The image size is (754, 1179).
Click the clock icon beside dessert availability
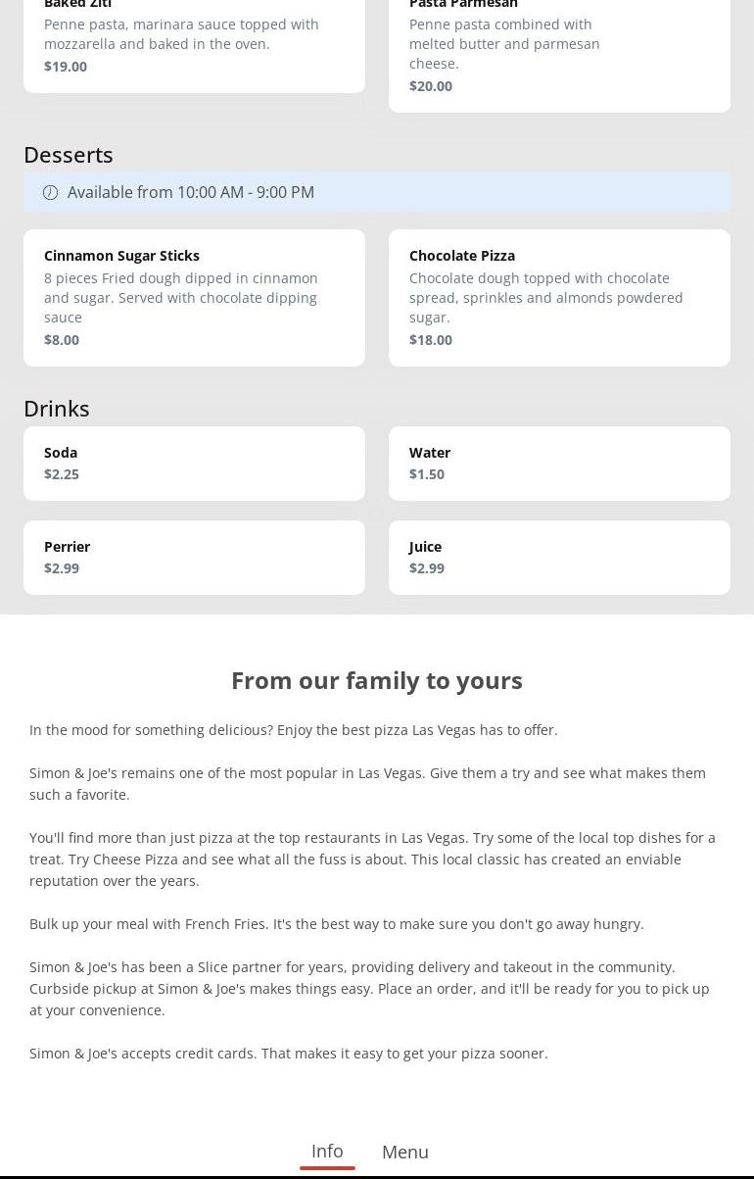click(51, 192)
